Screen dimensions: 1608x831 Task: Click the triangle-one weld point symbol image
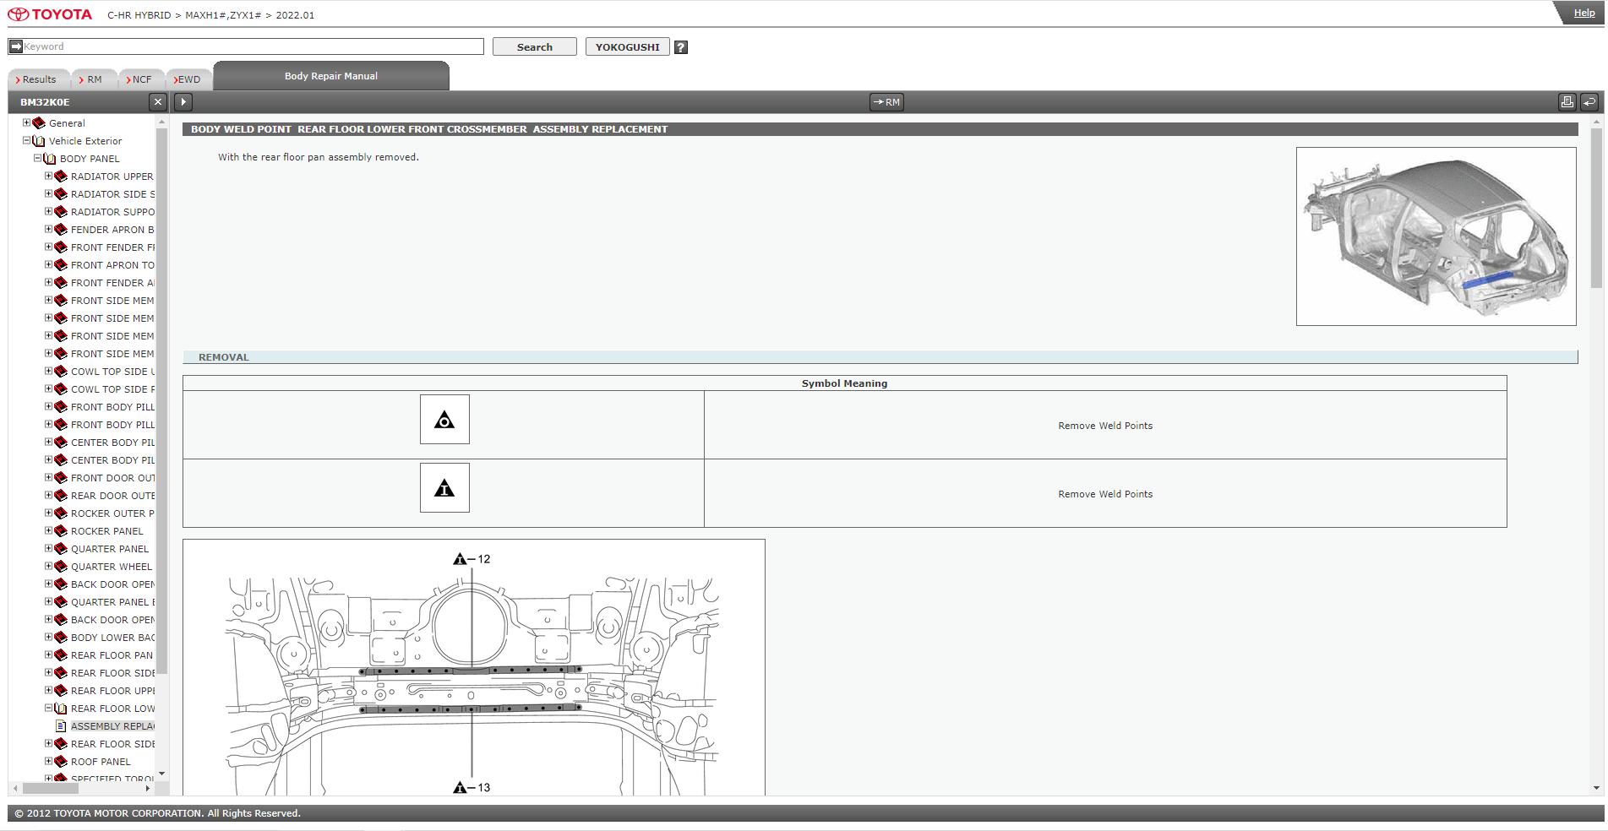point(444,487)
